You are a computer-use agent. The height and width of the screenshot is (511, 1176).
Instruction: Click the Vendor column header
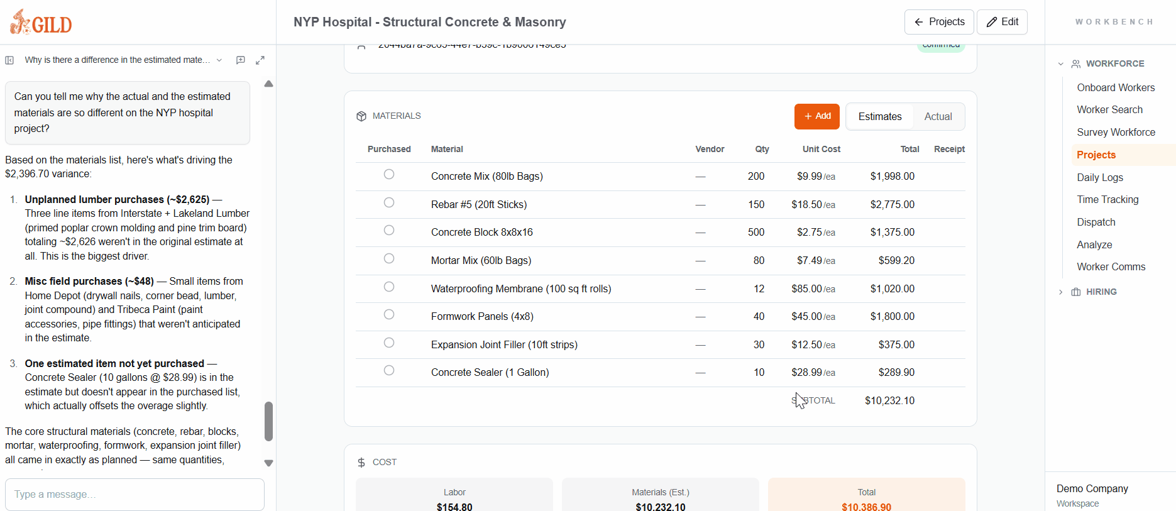710,150
